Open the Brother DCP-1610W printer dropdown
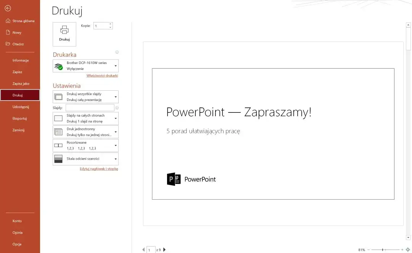 click(86, 66)
